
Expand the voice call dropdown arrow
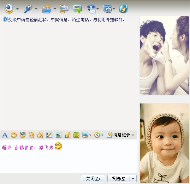pyautogui.click(x=36, y=9)
